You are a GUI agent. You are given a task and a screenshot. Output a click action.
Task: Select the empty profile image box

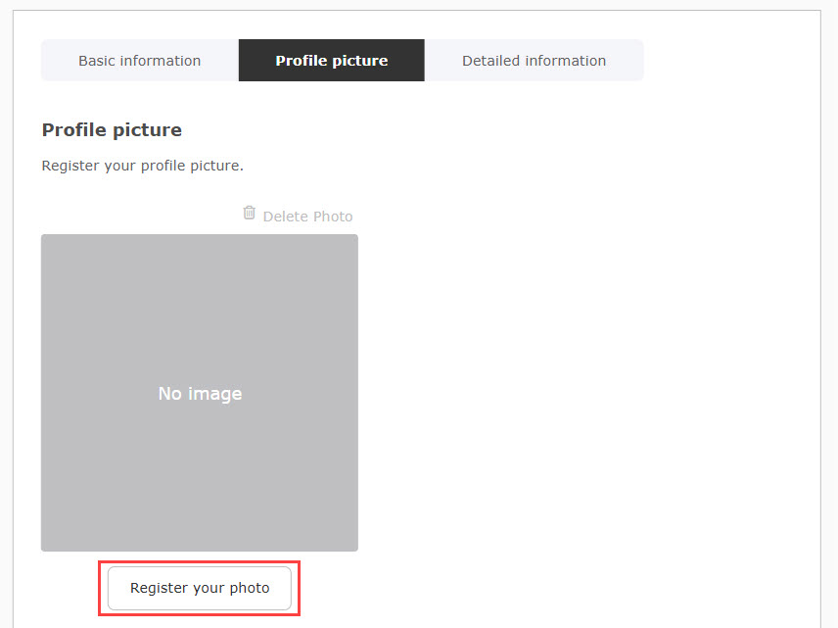pos(200,393)
